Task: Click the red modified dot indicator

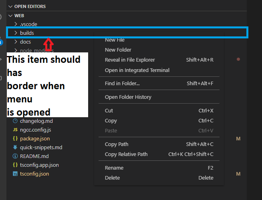Action: pyautogui.click(x=238, y=59)
